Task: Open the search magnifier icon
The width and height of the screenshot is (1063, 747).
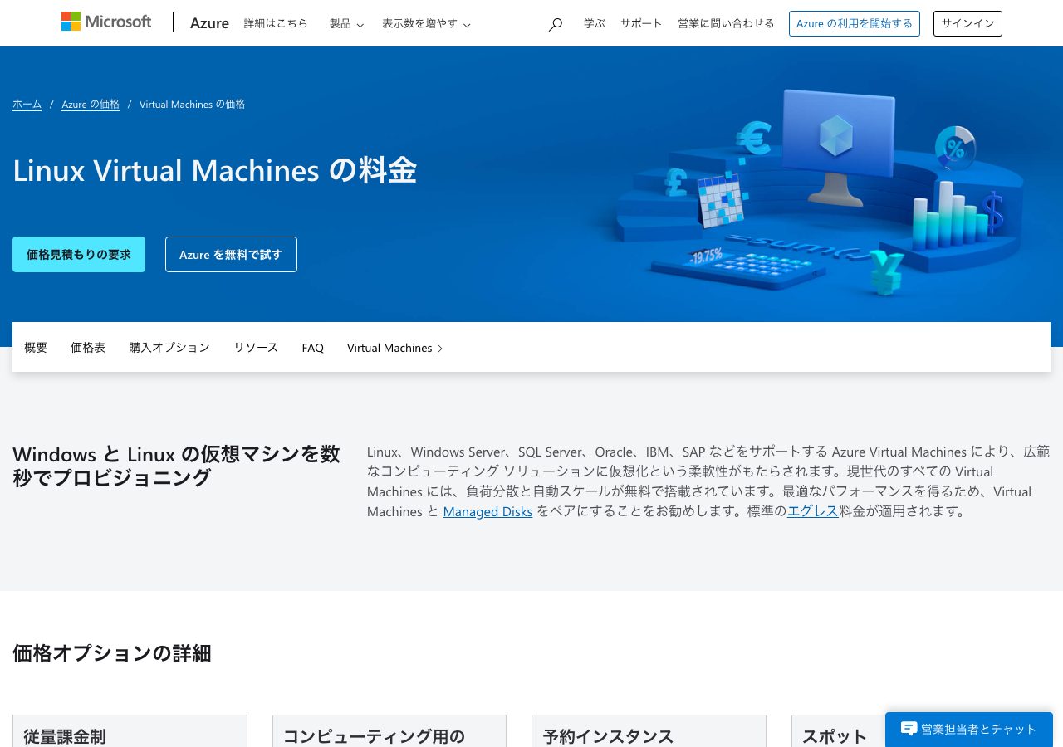Action: pyautogui.click(x=556, y=24)
